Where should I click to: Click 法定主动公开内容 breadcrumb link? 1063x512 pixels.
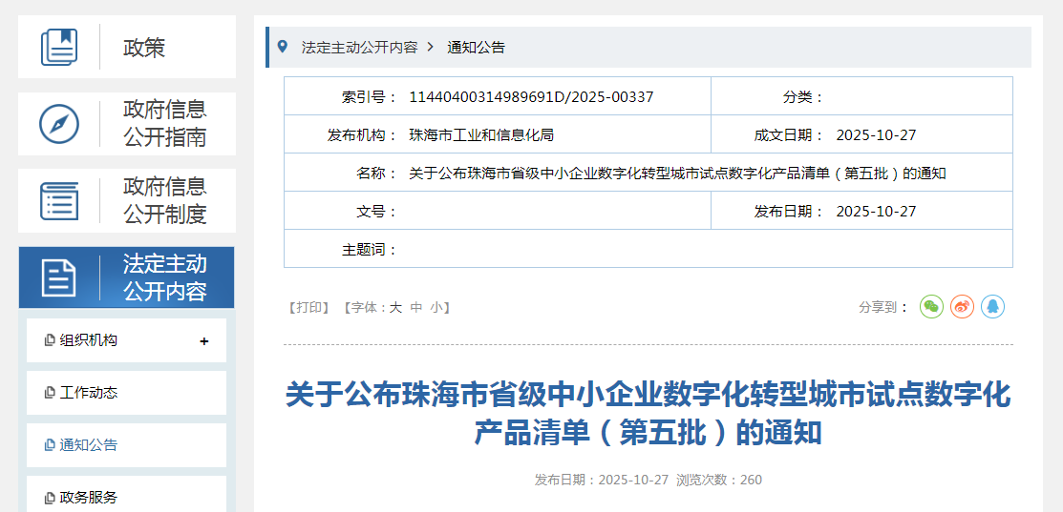pos(359,48)
